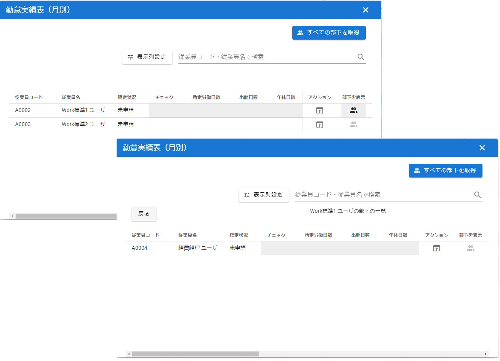
Task: Select employee code A0003
Action: [23, 125]
